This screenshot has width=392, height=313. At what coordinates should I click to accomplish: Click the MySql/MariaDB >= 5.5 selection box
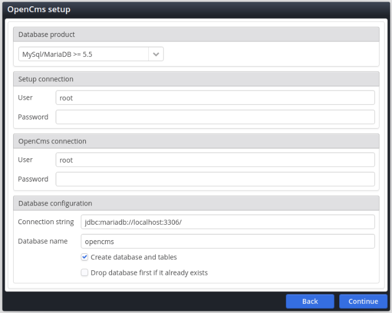[84, 54]
